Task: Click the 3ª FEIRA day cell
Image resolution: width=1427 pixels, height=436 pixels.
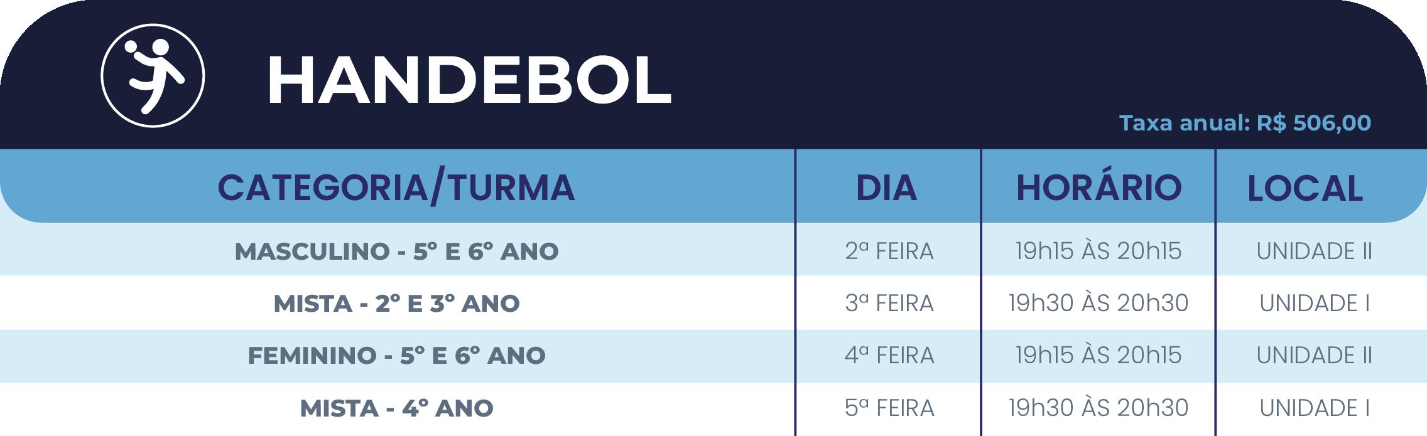Action: coord(889,303)
